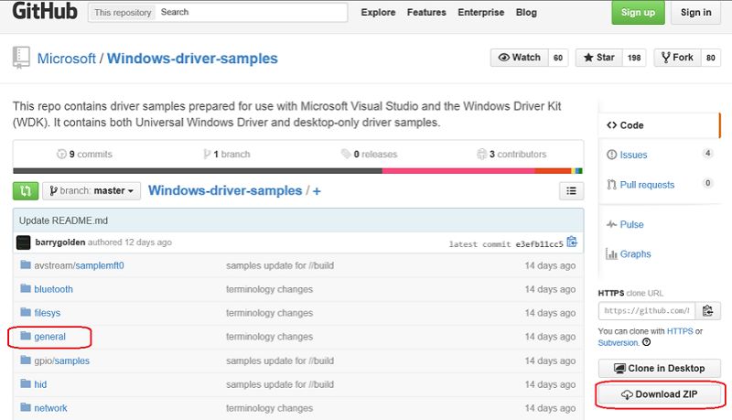732x420 pixels.
Task: View the 9 commits link
Action: (x=84, y=154)
